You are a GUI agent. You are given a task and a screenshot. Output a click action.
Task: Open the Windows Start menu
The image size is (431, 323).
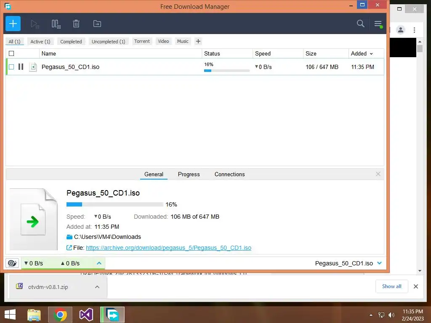(x=10, y=315)
